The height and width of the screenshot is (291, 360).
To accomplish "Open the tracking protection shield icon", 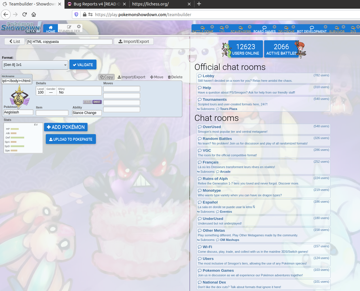I will pyautogui.click(x=76, y=14).
